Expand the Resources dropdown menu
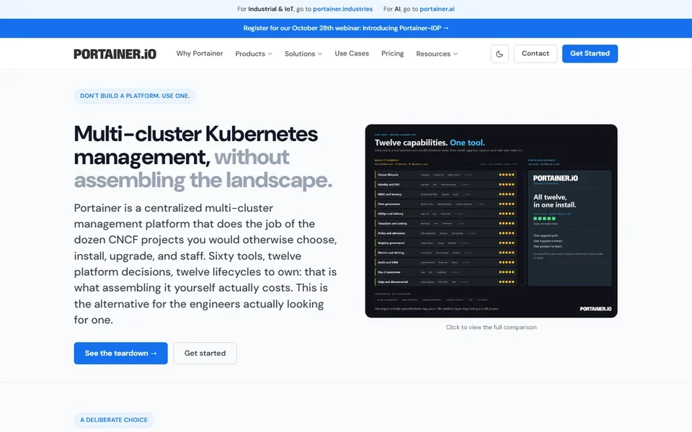 (x=437, y=54)
